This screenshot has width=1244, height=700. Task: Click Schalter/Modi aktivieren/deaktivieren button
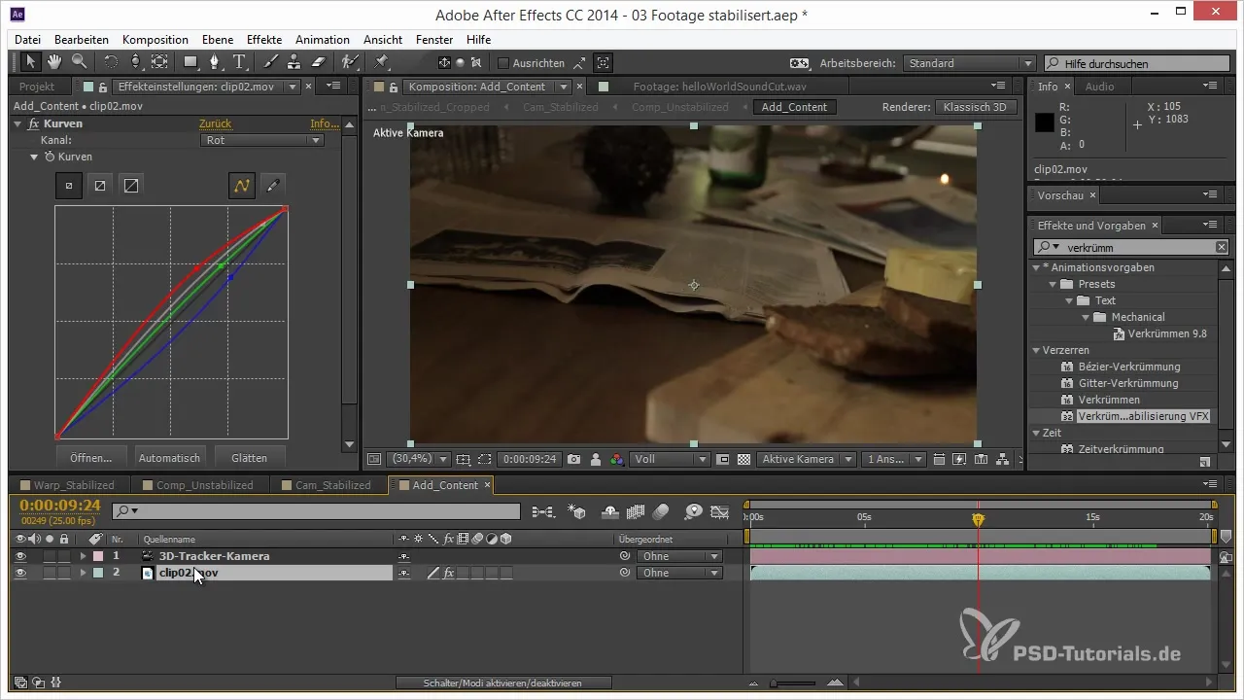coord(503,683)
